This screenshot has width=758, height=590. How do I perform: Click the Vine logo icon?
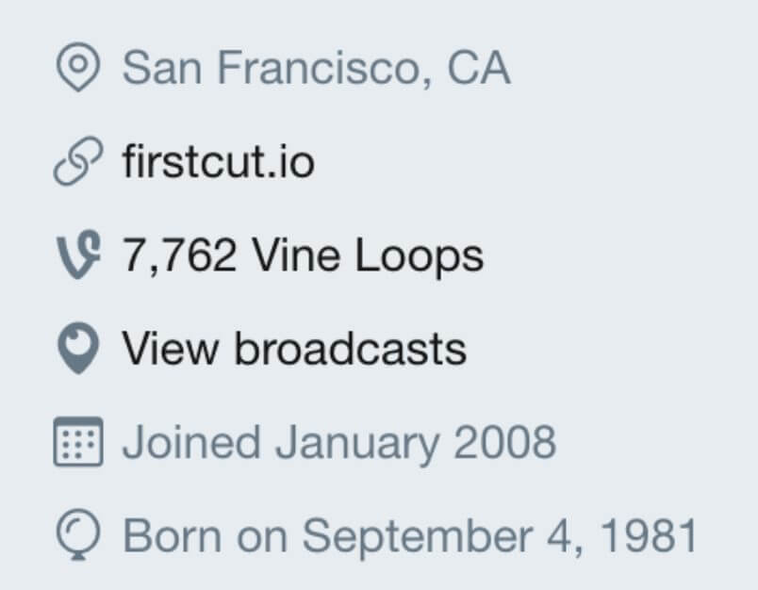pos(77,256)
